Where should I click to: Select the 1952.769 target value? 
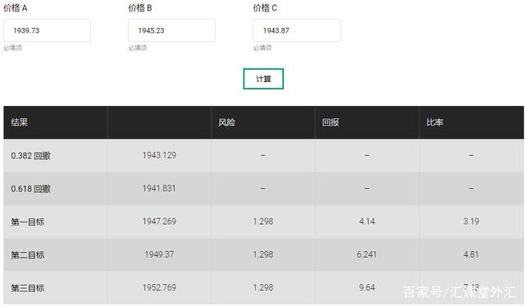click(x=159, y=287)
